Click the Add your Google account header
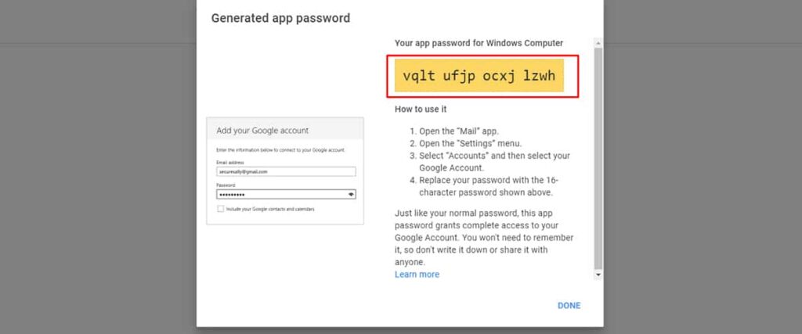Screen dimensions: 802x334 [x=262, y=130]
